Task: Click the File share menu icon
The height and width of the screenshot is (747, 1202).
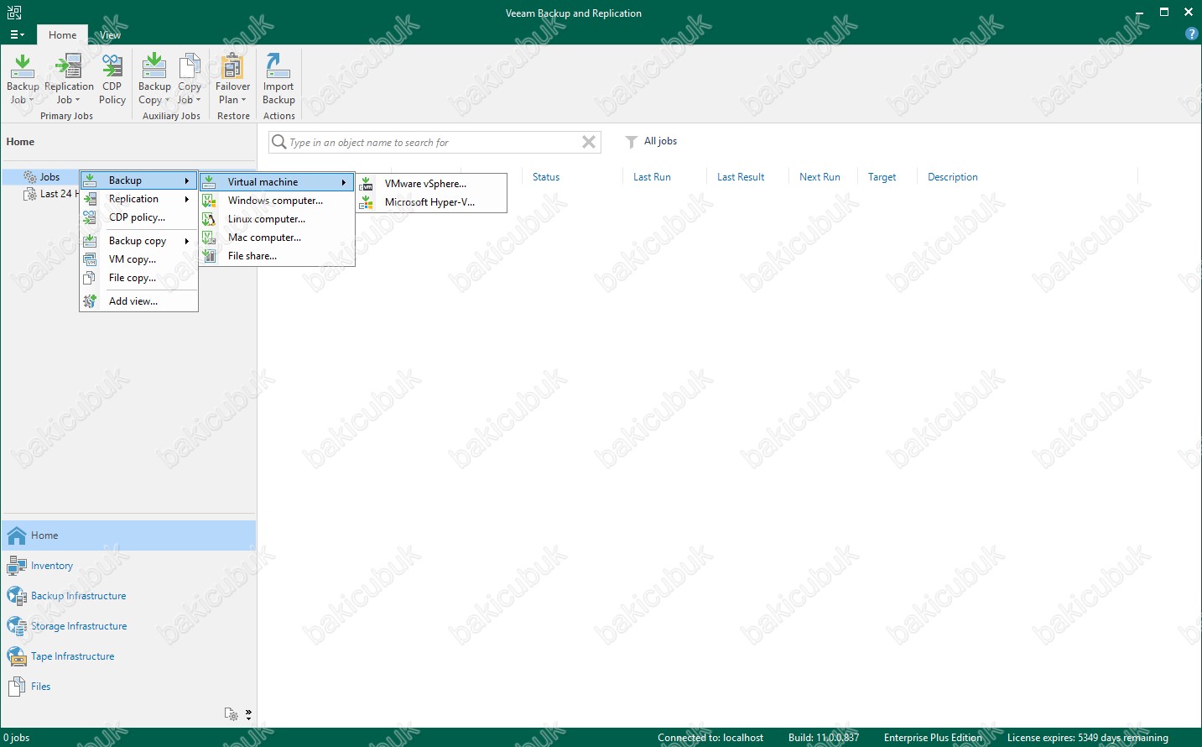Action: [210, 256]
